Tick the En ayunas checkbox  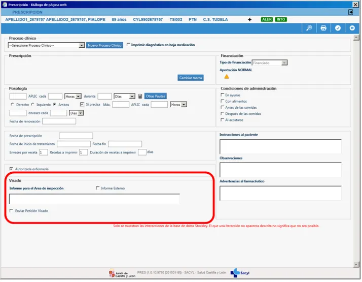(222, 95)
